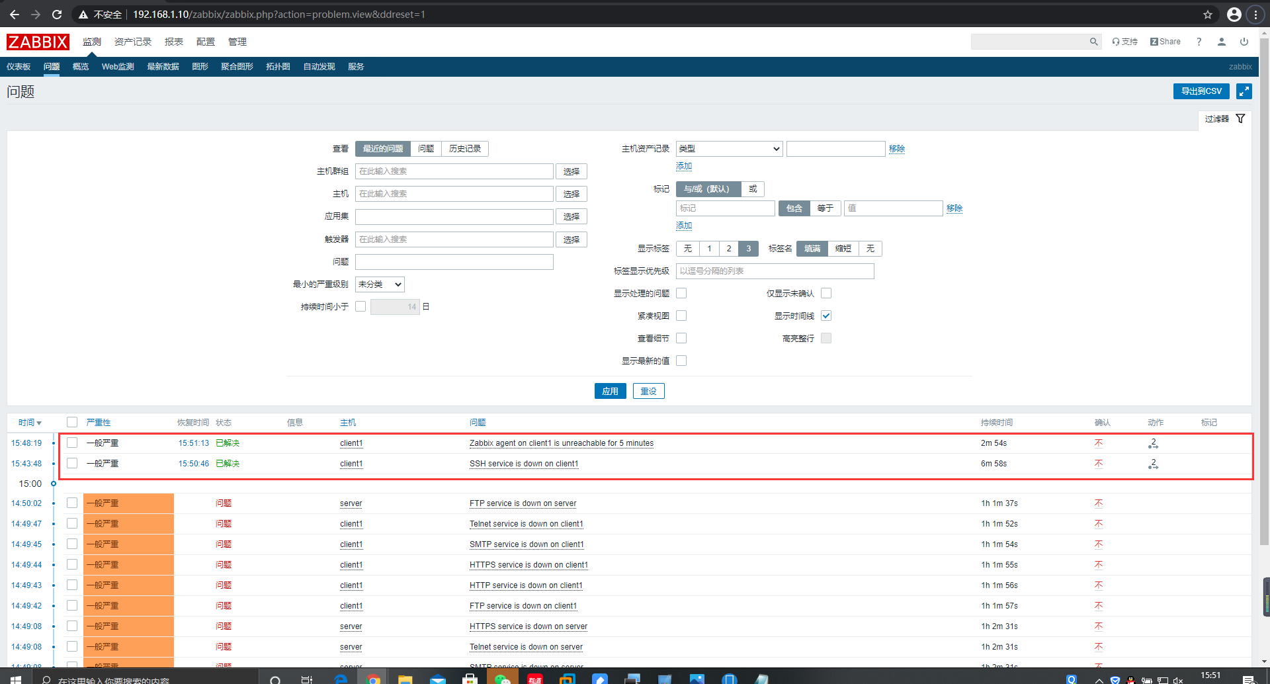Viewport: 1270px width, 684px height.
Task: Click the host groups search field
Action: click(454, 171)
